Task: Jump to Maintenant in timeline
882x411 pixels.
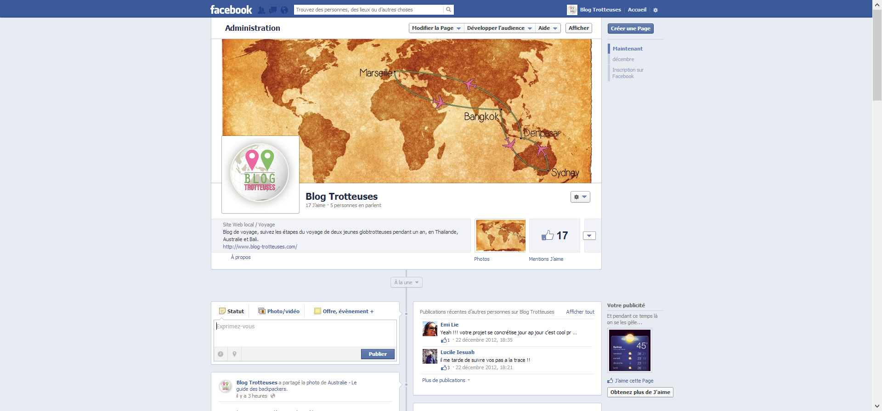Action: coord(628,49)
